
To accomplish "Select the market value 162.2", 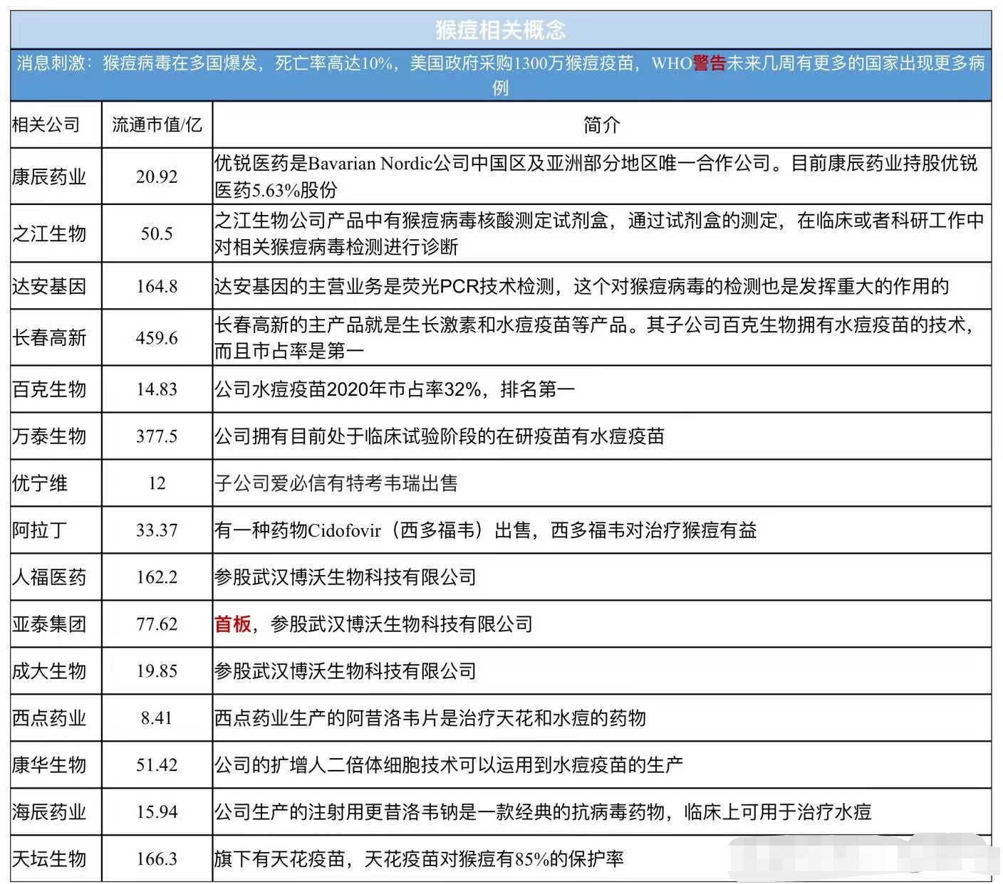I will [x=157, y=577].
